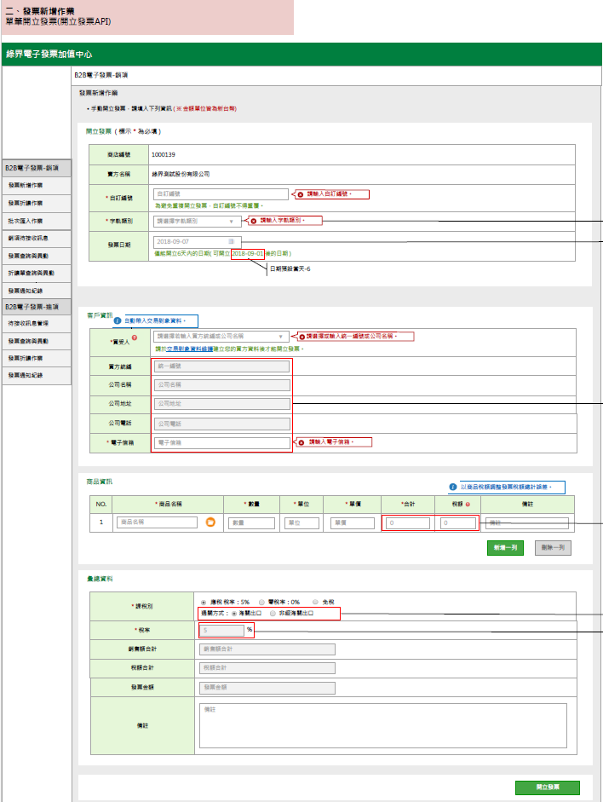Image resolution: width=603 pixels, height=802 pixels.
Task: Click the red error icon beside 請輸入自訂編號
Action: [300, 194]
